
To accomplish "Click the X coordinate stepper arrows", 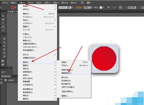I will (127, 7).
